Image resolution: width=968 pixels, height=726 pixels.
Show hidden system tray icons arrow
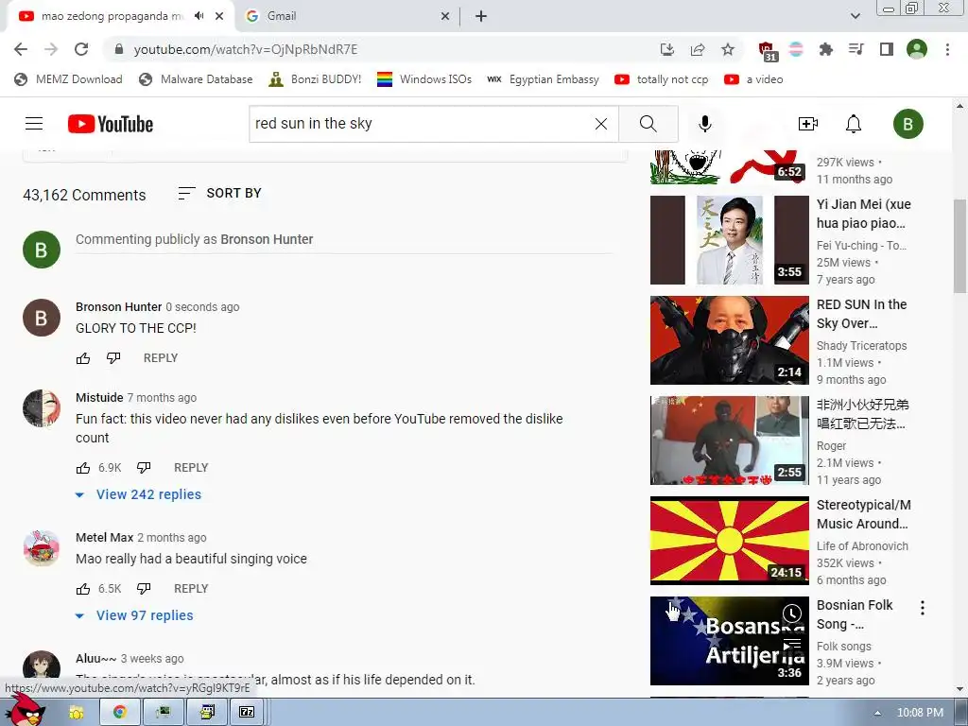coord(877,713)
